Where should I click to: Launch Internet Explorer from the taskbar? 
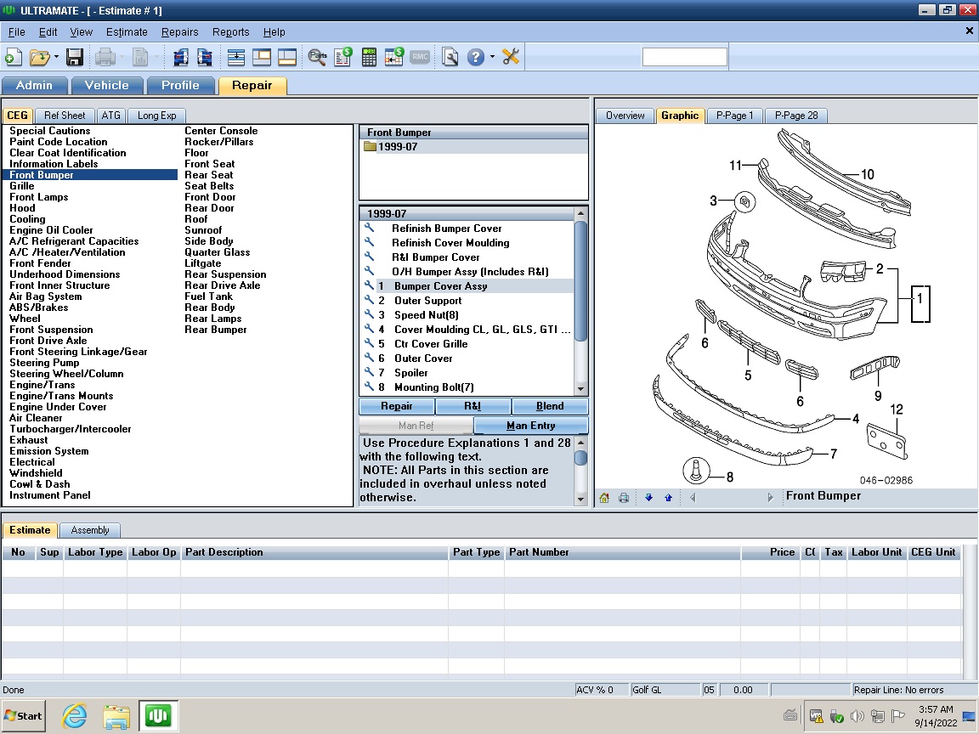(74, 716)
